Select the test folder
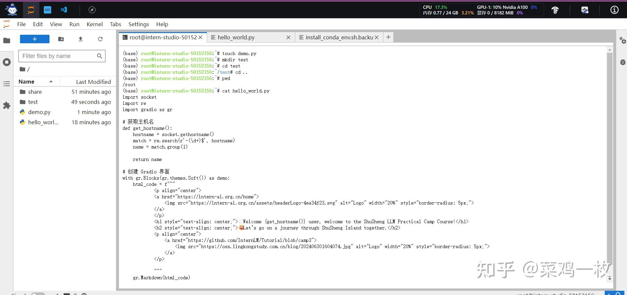The width and height of the screenshot is (627, 295). [x=65, y=102]
